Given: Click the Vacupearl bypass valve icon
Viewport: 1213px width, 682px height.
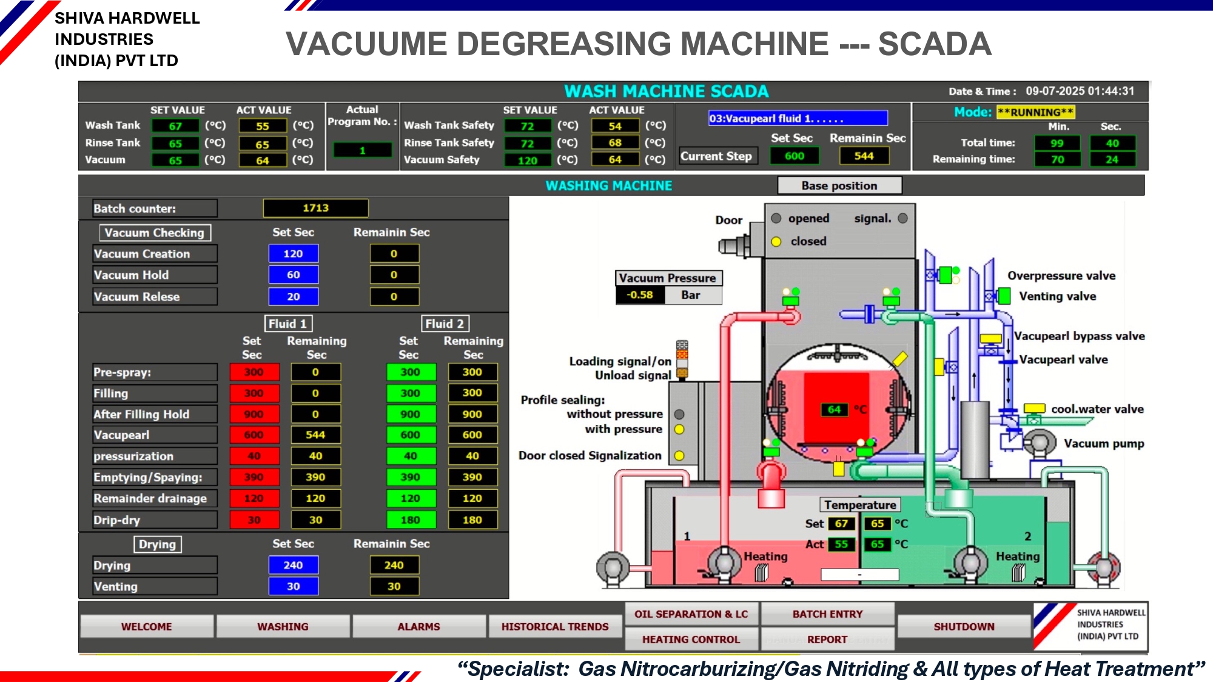Looking at the screenshot, I should [x=990, y=338].
